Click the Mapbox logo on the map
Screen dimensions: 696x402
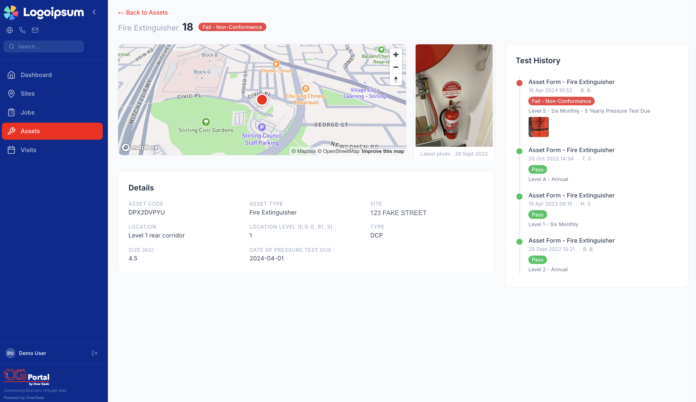tap(140, 147)
